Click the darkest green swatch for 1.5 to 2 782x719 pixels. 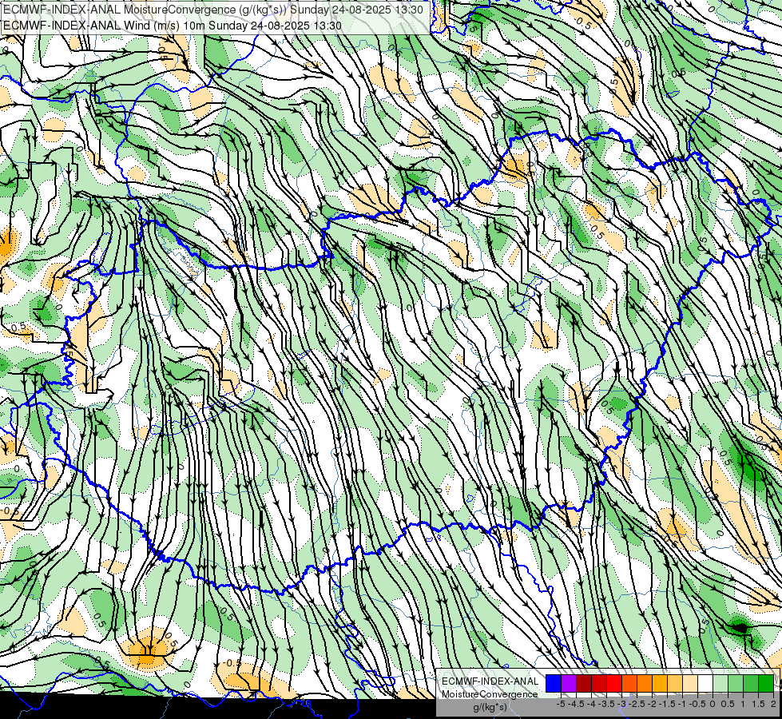point(766,683)
